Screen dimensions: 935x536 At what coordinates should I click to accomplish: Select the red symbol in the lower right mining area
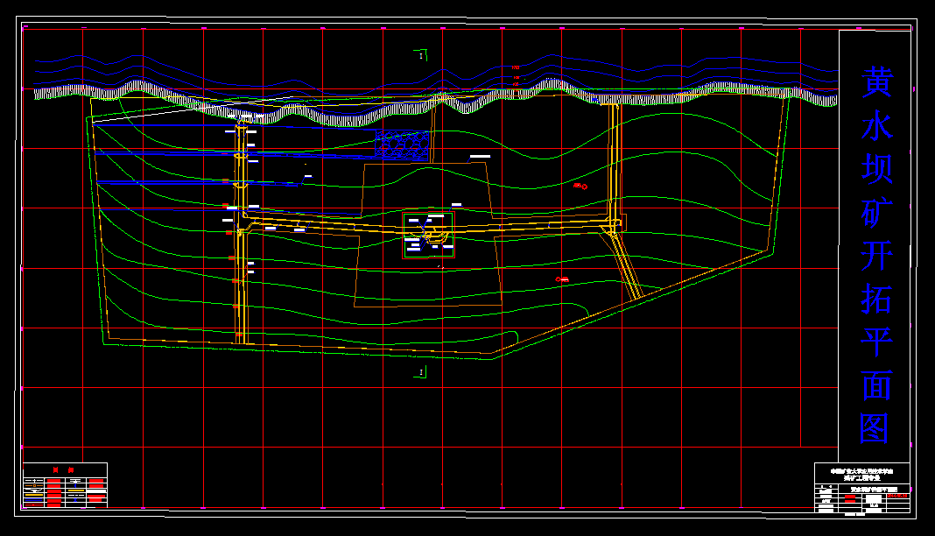(562, 279)
